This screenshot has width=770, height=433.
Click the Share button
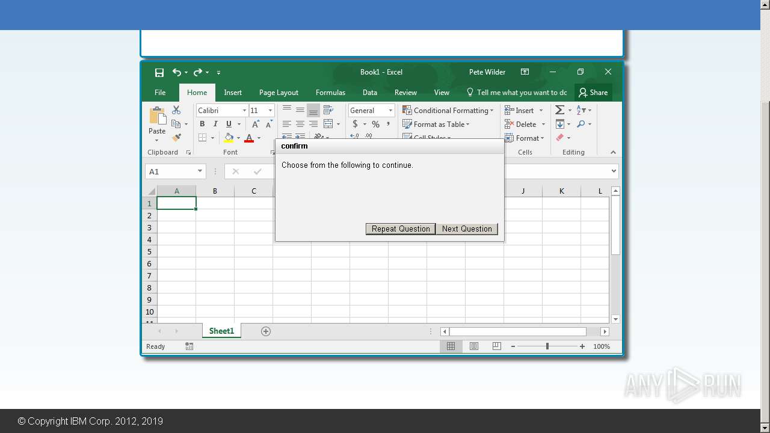pyautogui.click(x=593, y=93)
